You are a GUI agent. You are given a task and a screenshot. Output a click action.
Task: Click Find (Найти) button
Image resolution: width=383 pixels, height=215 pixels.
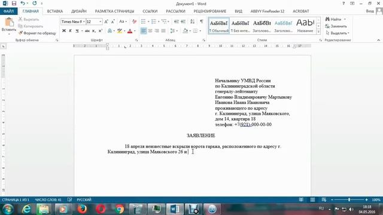coord(334,19)
